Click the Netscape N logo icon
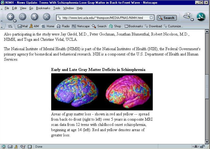The image size is (210, 149). coord(201,17)
